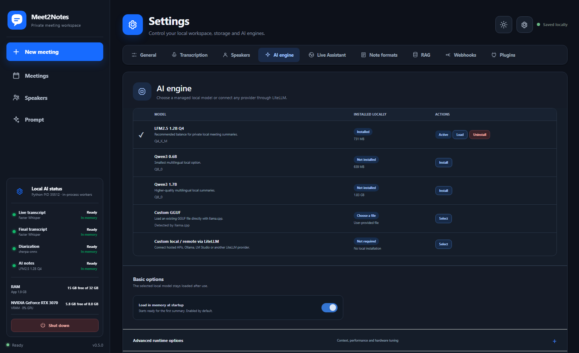Click the green status dot for Diarization
This screenshot has width=579, height=353.
[14, 249]
